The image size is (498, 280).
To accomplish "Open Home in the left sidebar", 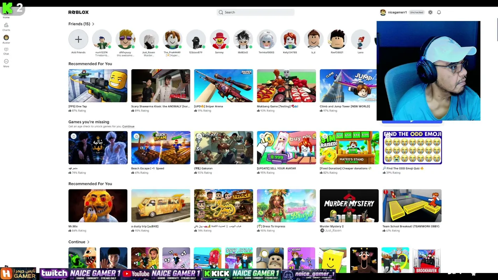I will tap(6, 15).
